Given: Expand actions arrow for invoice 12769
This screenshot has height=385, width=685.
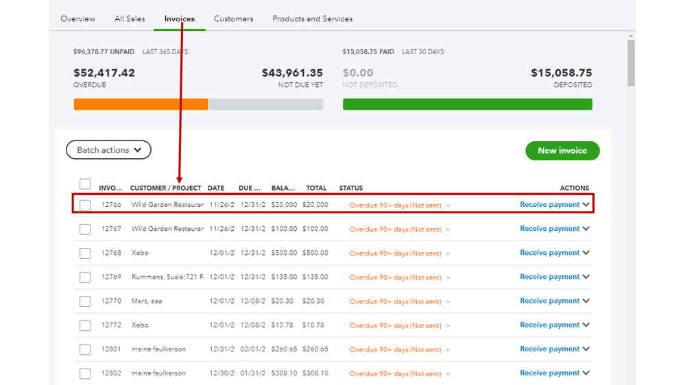Looking at the screenshot, I should pyautogui.click(x=586, y=276).
